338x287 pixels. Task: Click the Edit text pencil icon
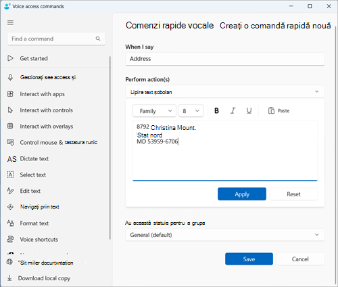point(10,191)
